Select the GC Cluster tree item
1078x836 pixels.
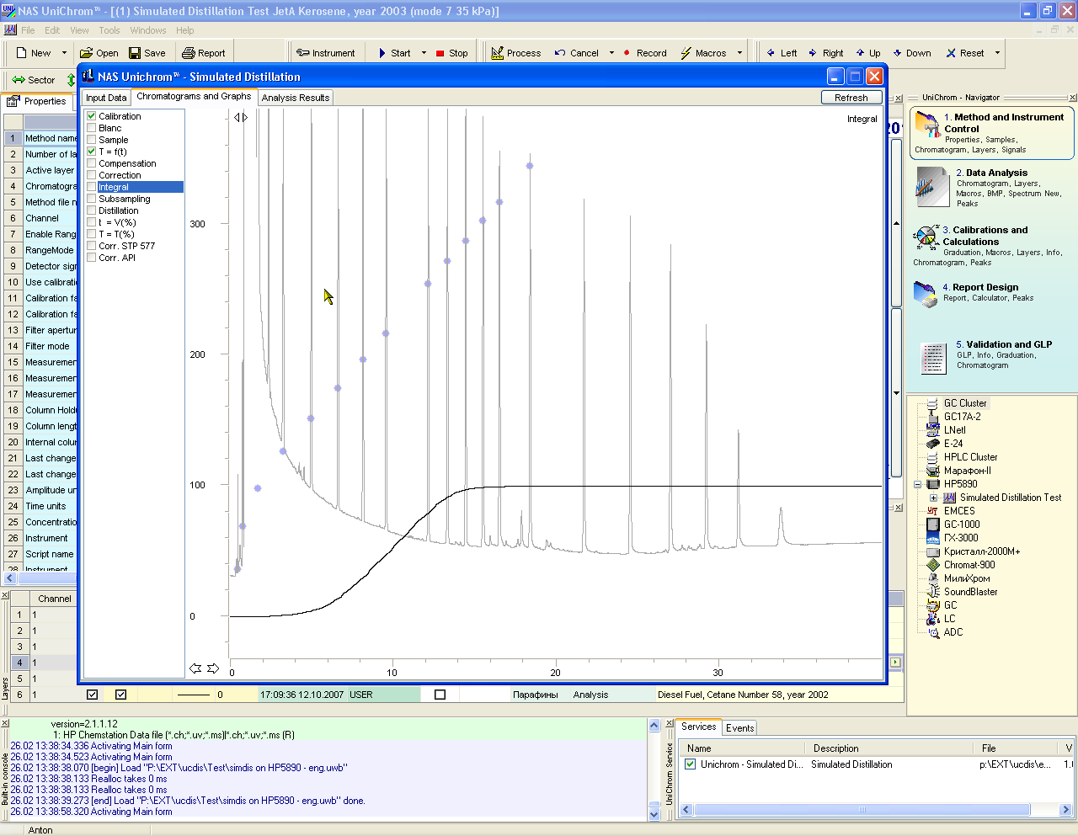point(965,403)
